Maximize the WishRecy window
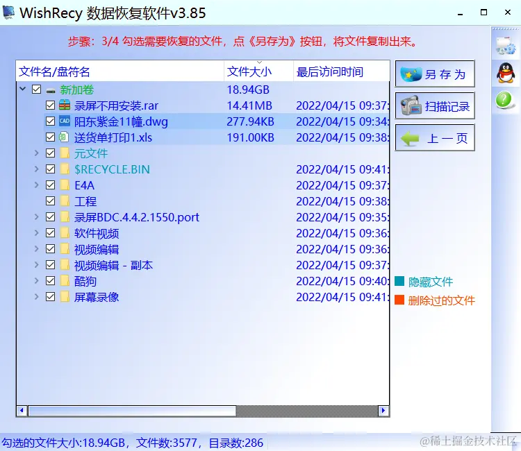This screenshot has width=521, height=451. tap(483, 12)
